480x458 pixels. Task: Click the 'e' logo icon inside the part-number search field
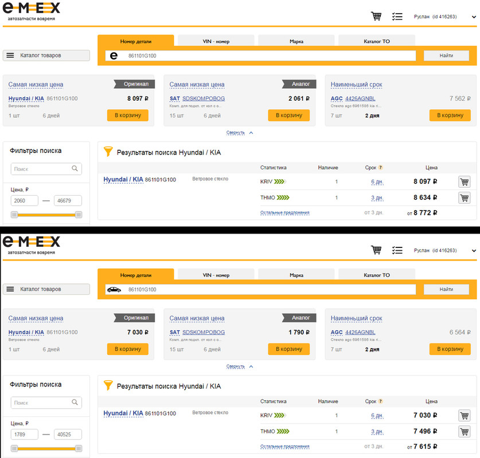point(114,56)
